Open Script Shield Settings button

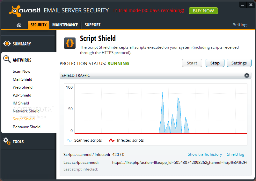[239, 63]
